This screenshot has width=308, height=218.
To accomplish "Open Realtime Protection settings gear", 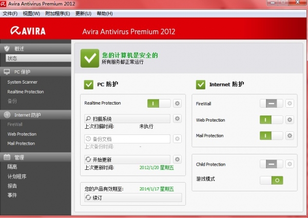I will pyautogui.click(x=177, y=103).
